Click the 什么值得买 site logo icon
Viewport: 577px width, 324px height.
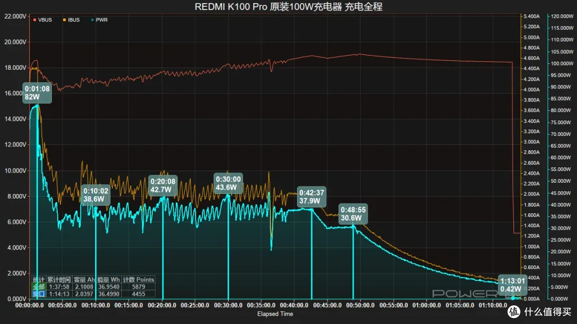click(514, 312)
